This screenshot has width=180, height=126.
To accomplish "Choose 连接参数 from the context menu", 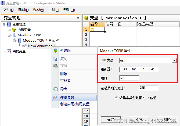I will [x=74, y=98].
